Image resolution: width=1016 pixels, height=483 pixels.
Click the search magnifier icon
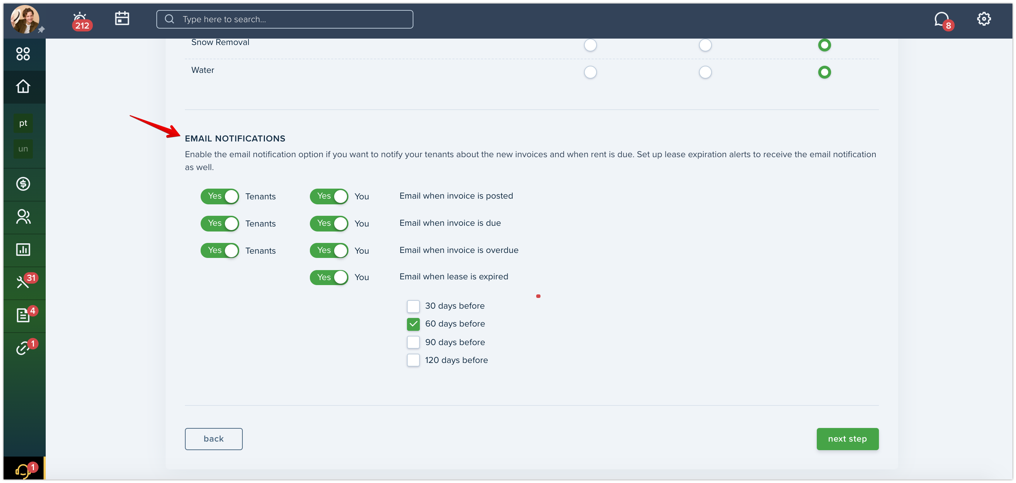169,19
